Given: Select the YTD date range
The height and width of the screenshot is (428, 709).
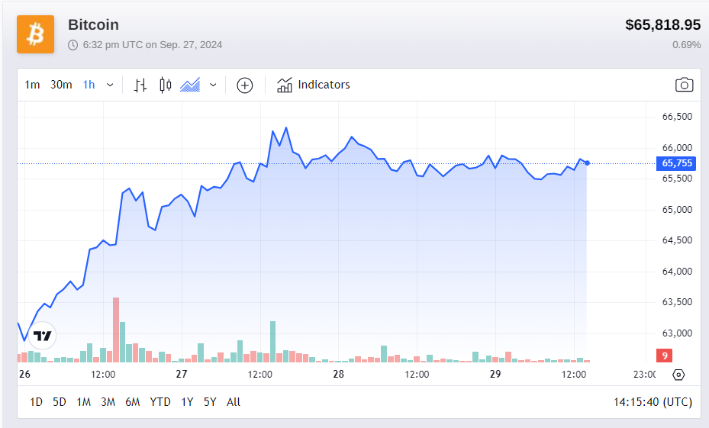Looking at the screenshot, I should point(160,402).
